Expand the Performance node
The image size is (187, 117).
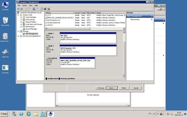pyautogui.click(x=21, y=27)
